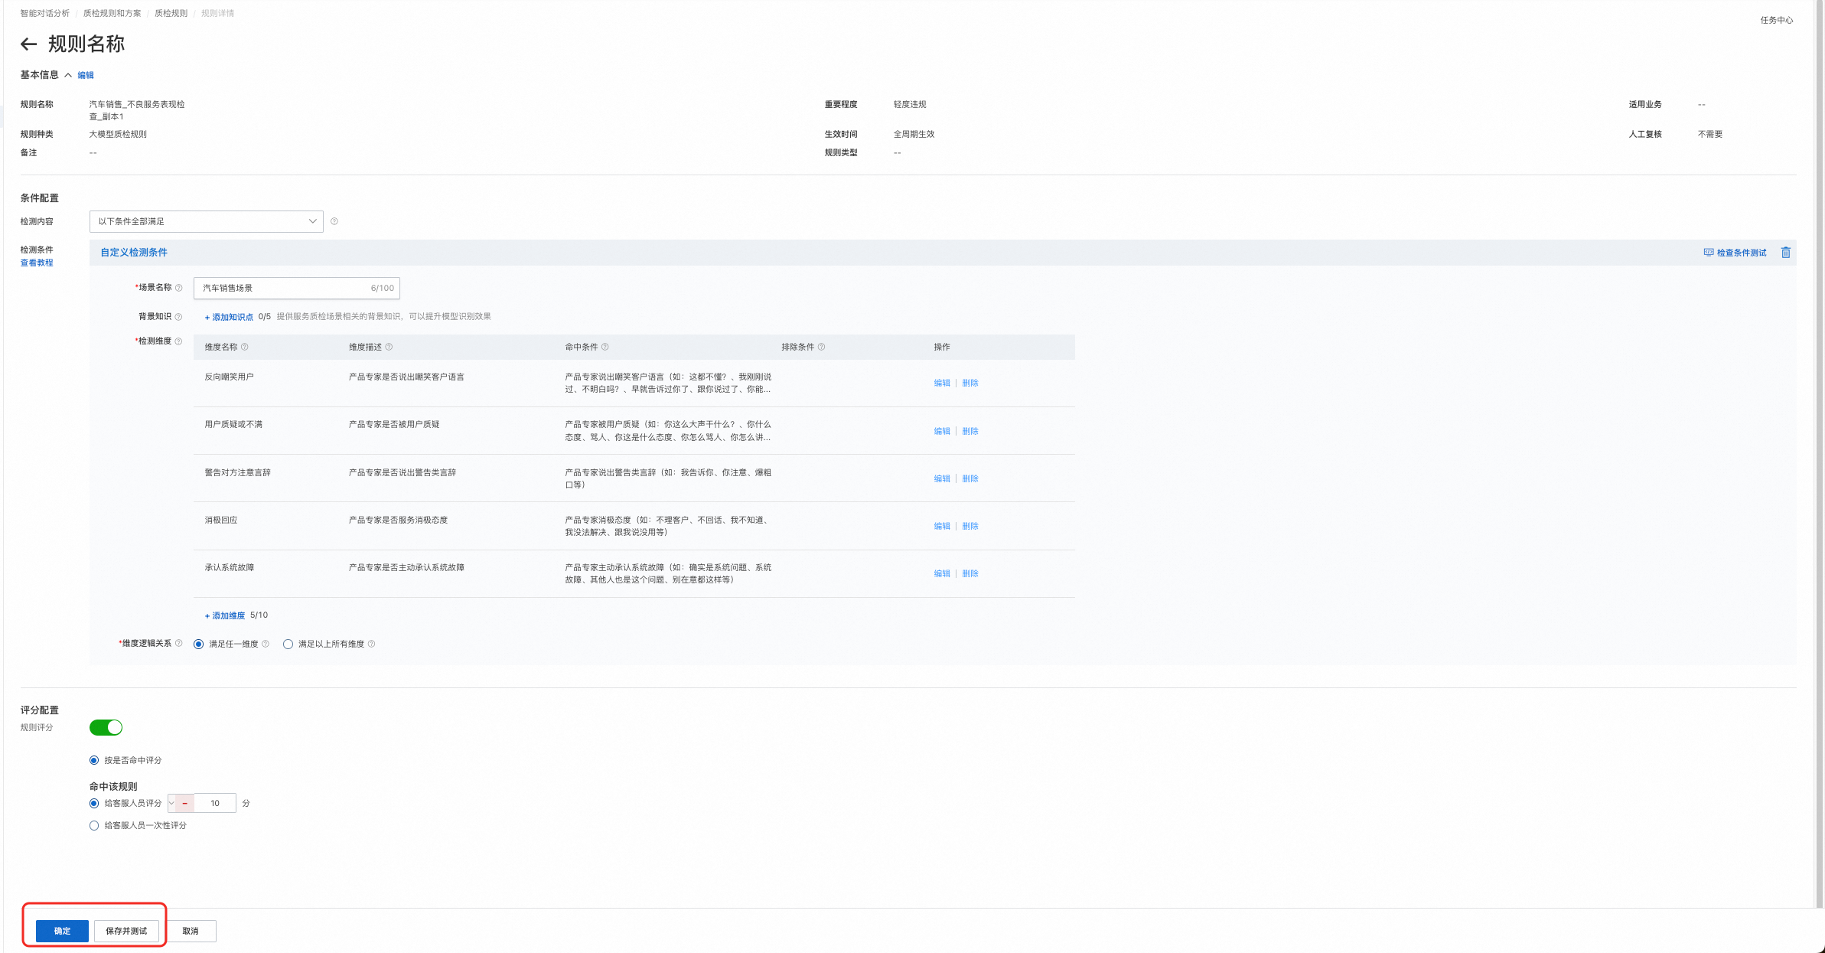1825x953 pixels.
Task: Click the 产品专家是否被用户质疑 description cell
Action: tap(394, 424)
